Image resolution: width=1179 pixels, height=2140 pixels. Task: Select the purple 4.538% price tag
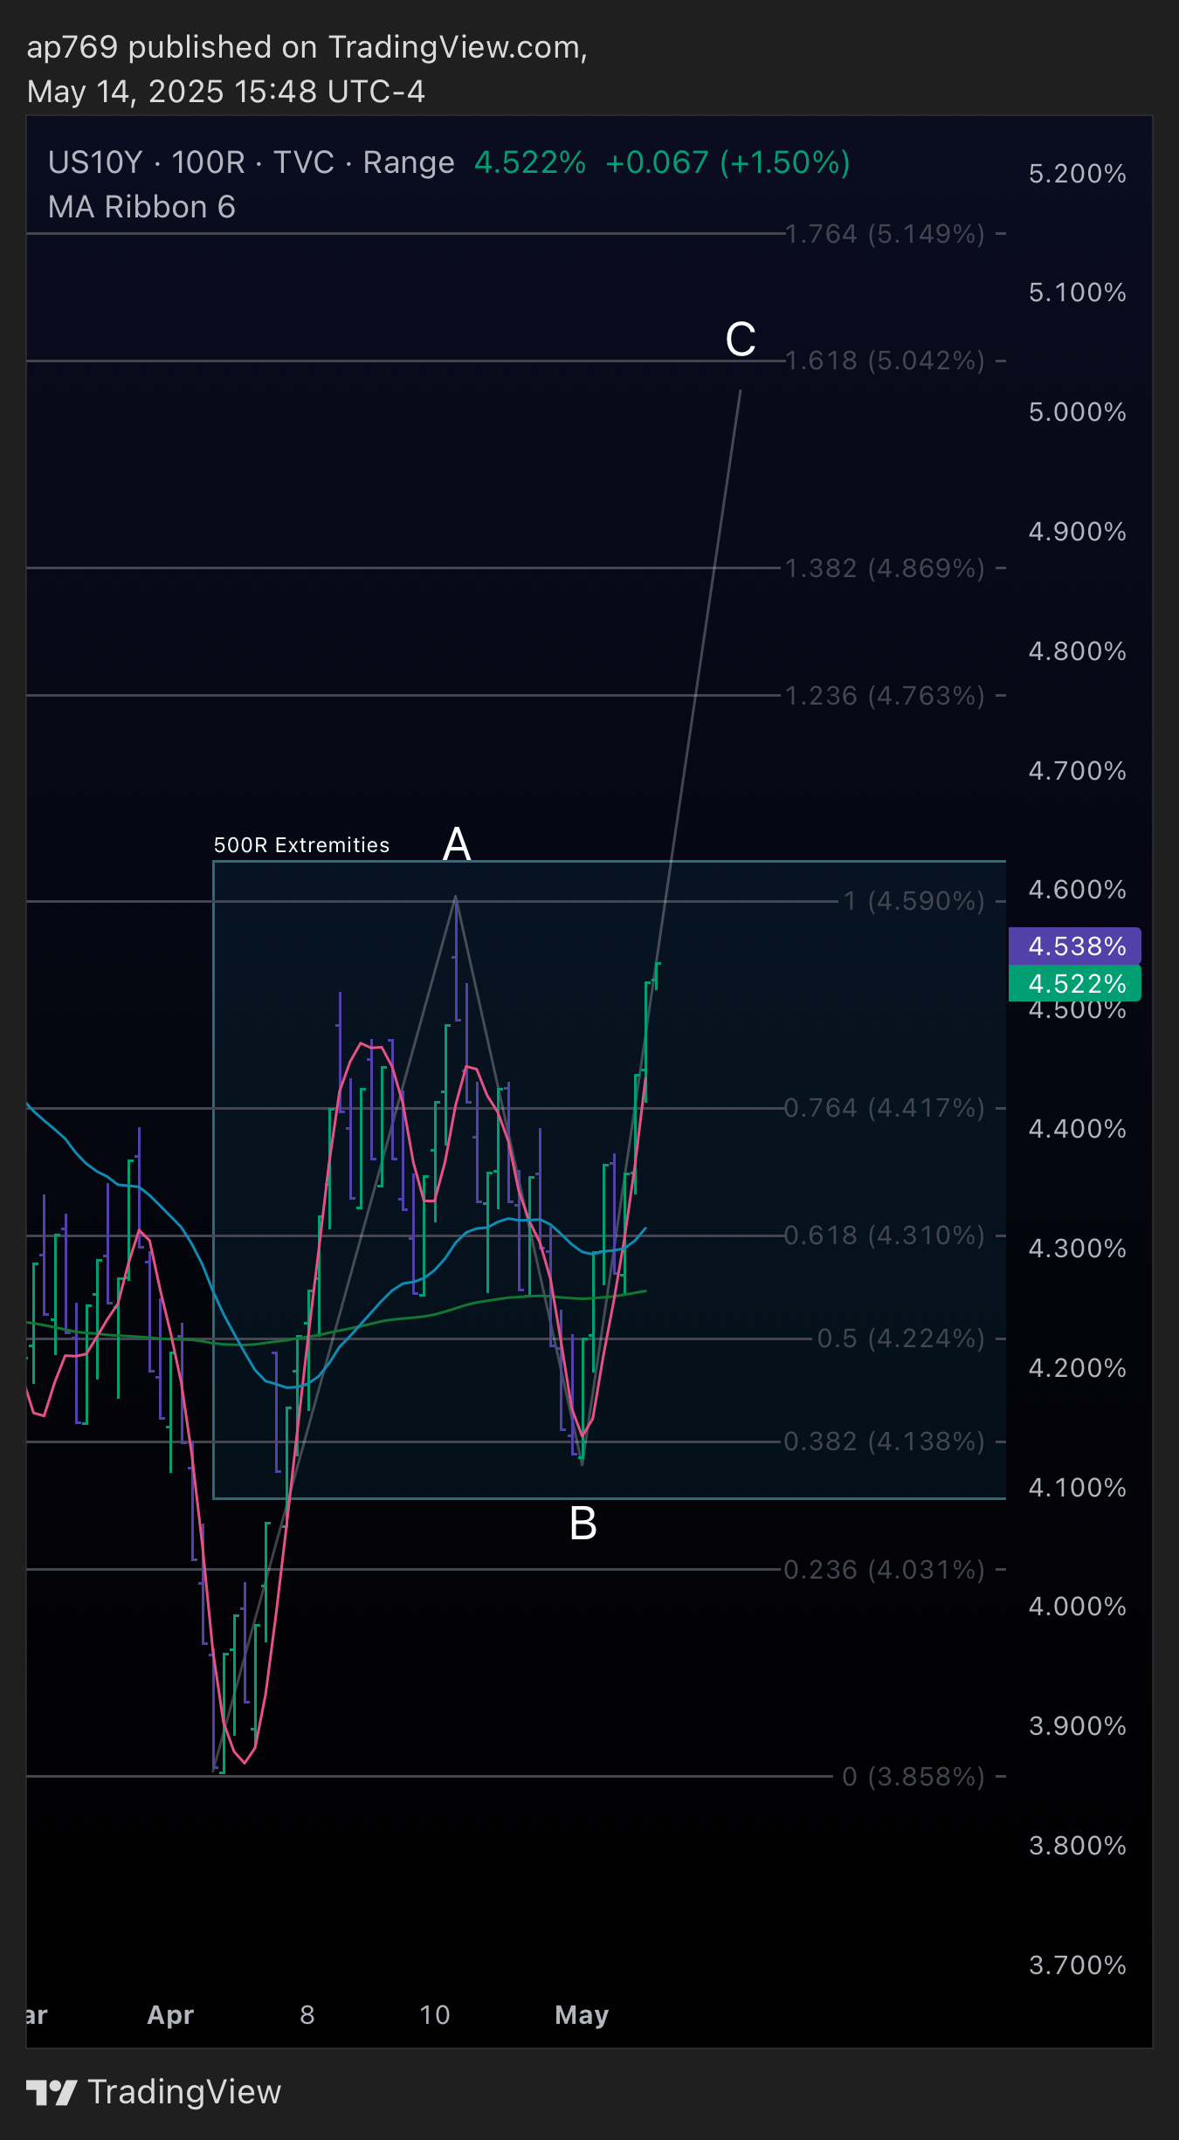(1075, 946)
